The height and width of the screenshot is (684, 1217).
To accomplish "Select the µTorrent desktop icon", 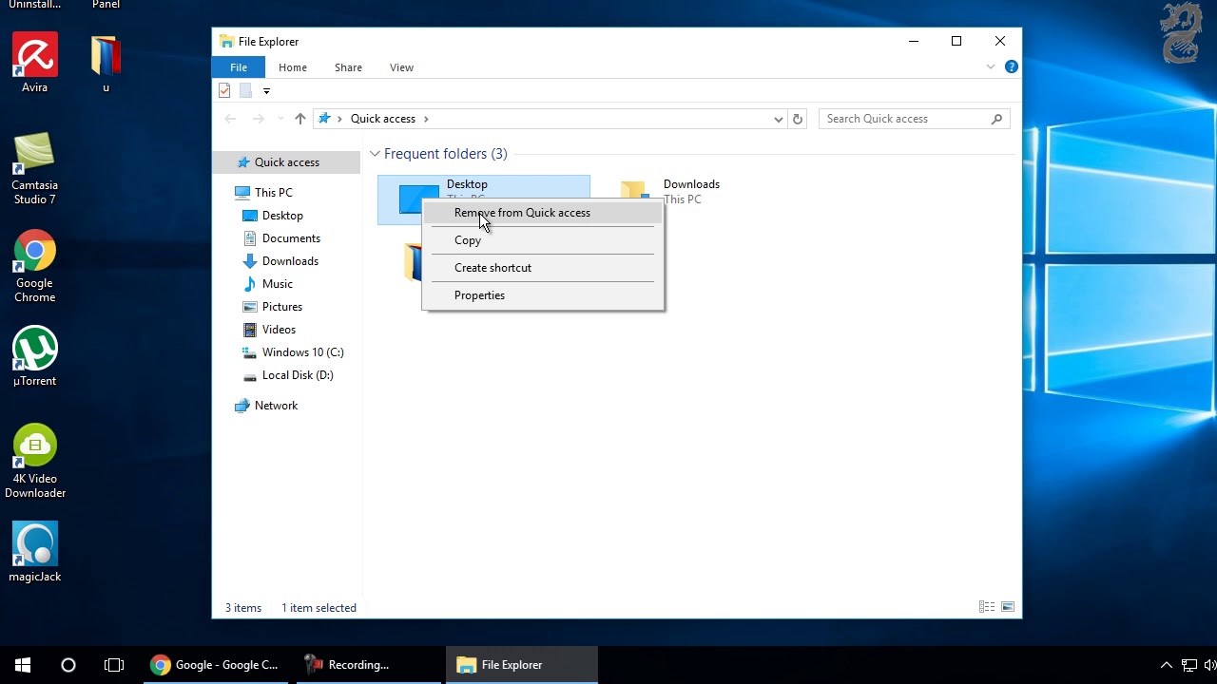I will pyautogui.click(x=35, y=357).
